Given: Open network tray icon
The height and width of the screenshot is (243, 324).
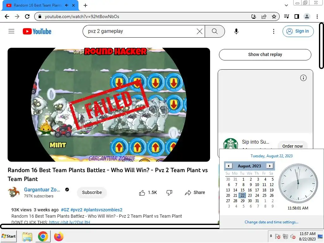Looking at the screenshot, I should coord(285,236).
